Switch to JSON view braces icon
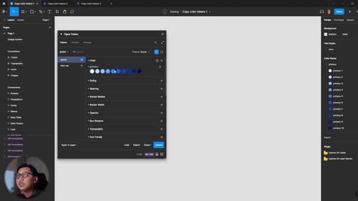The image size is (358, 201). tap(162, 52)
